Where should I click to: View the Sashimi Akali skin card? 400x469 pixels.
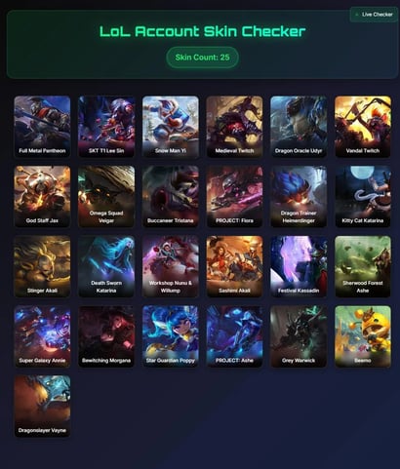234,266
